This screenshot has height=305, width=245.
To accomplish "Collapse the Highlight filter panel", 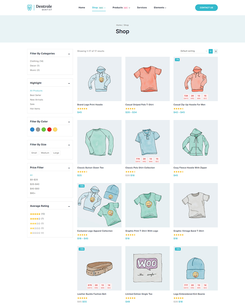I will tap(69, 83).
